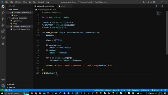Screen dimensions: 168x95
Task: Open Visual Studio Code taskbar icon
Action: coord(76,93)
